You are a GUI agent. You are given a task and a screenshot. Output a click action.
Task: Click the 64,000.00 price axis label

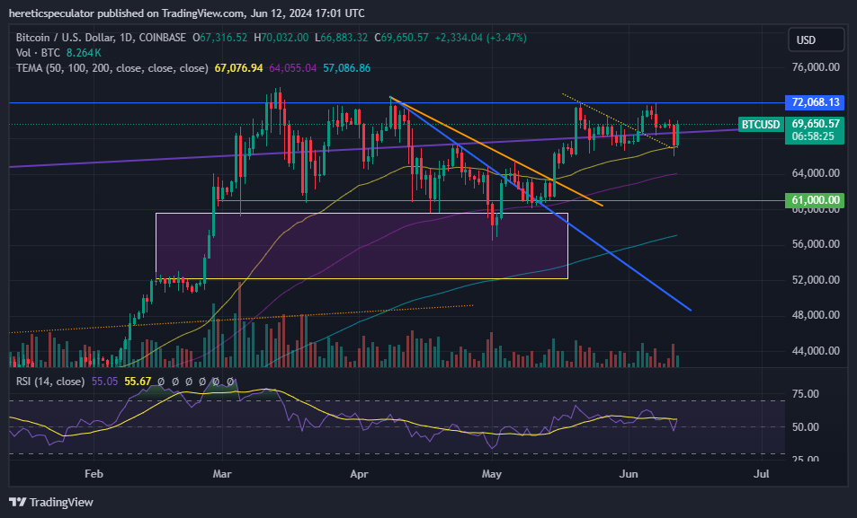pyautogui.click(x=816, y=173)
